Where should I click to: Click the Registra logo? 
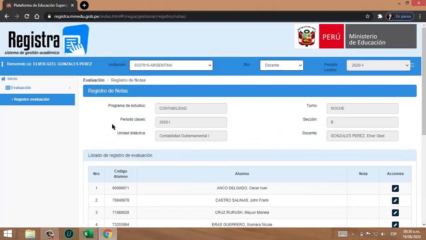click(47, 40)
